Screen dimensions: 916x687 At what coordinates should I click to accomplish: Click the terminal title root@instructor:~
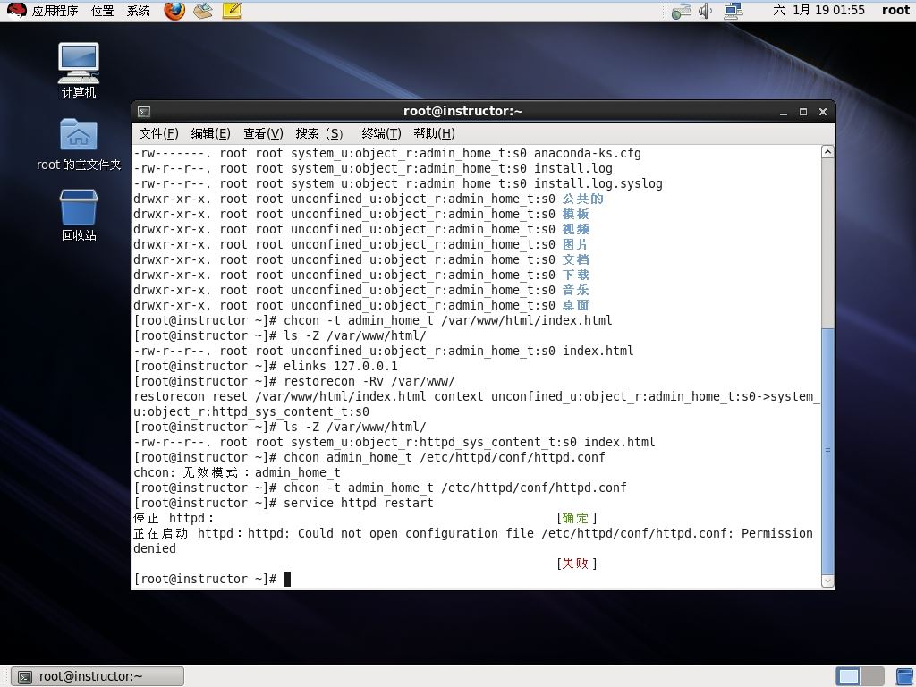(462, 111)
